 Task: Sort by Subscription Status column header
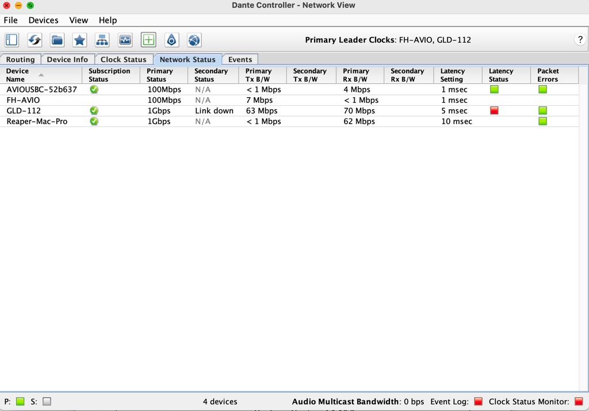pos(111,75)
